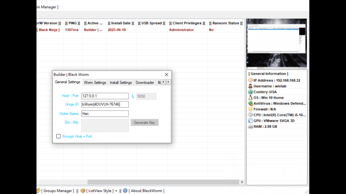Click the OS icon next to Win 10 Home

coord(250,97)
